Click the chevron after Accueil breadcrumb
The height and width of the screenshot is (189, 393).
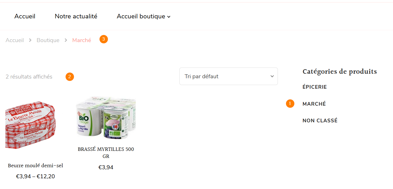(x=30, y=40)
